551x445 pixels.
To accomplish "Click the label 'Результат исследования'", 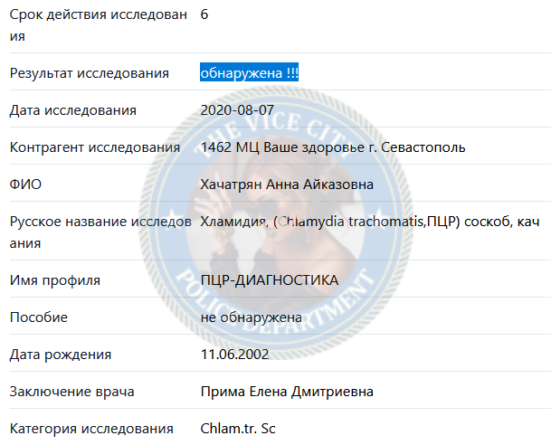I will click(x=90, y=73).
